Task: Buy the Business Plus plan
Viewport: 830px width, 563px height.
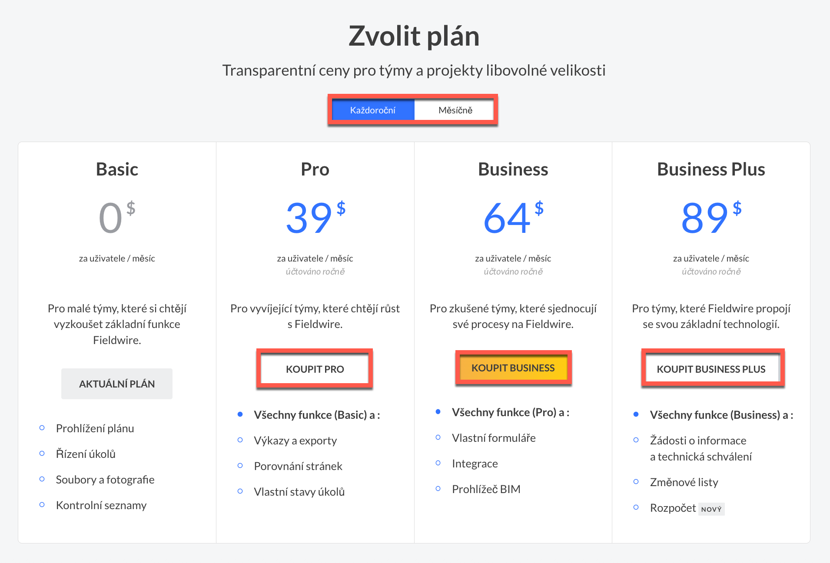Action: 711,369
